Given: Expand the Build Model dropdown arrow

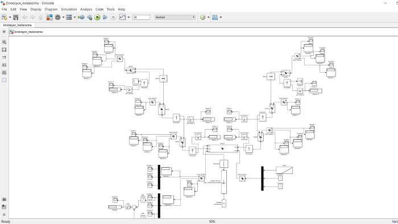Looking at the screenshot, I should pyautogui.click(x=221, y=17).
